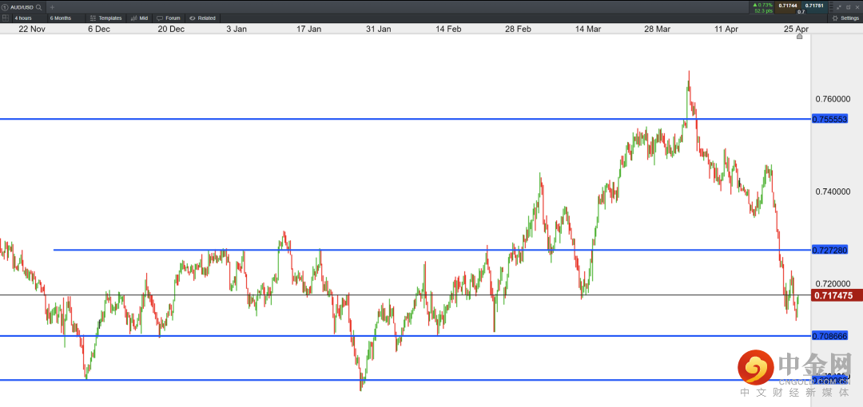Click the more options dots icon
863x407 pixels.
[x=831, y=6]
